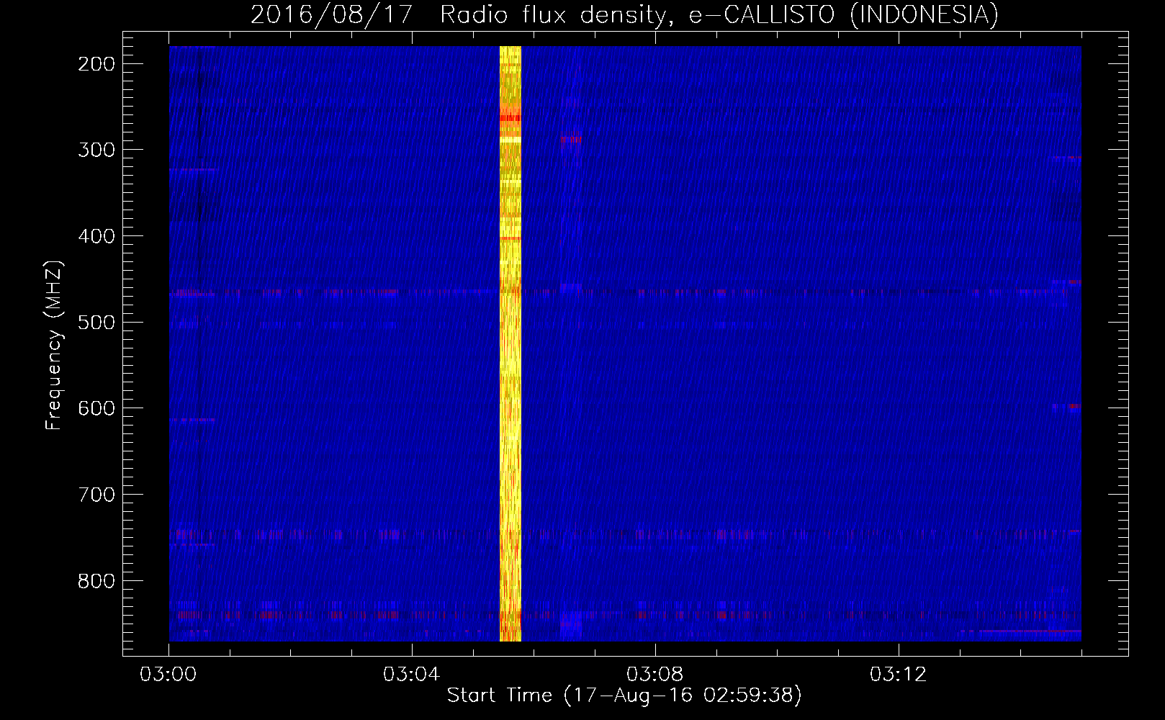
Task: Click the 200 frequency tick label
Action: click(x=96, y=64)
